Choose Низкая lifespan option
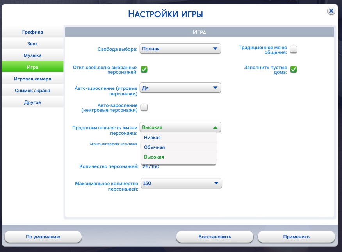Viewport: 342px width, 252px height. click(178, 138)
